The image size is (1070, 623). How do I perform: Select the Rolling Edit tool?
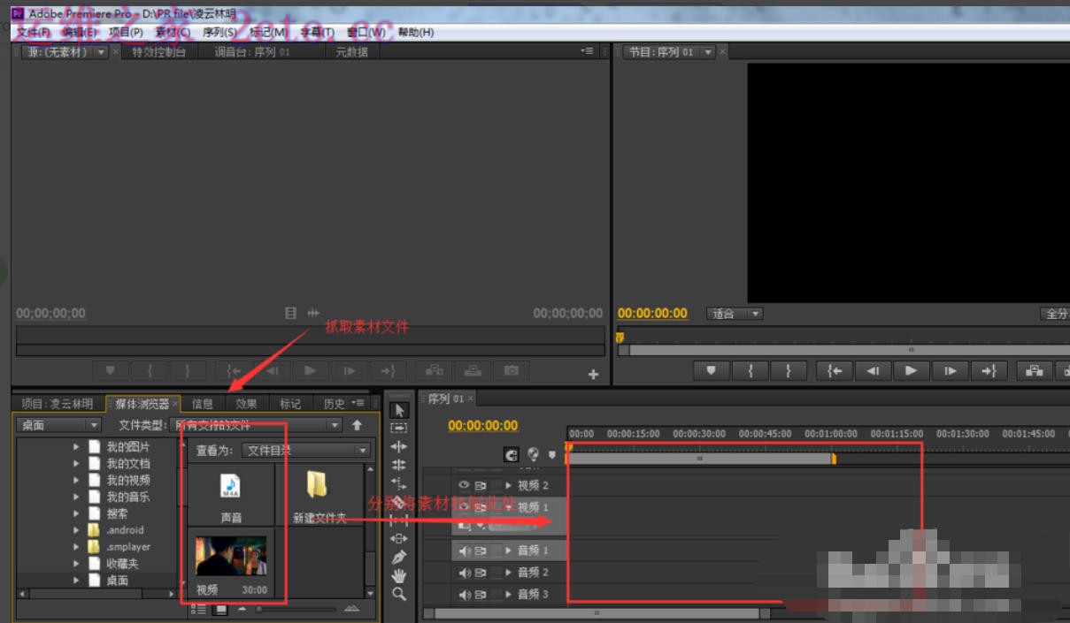[x=398, y=465]
